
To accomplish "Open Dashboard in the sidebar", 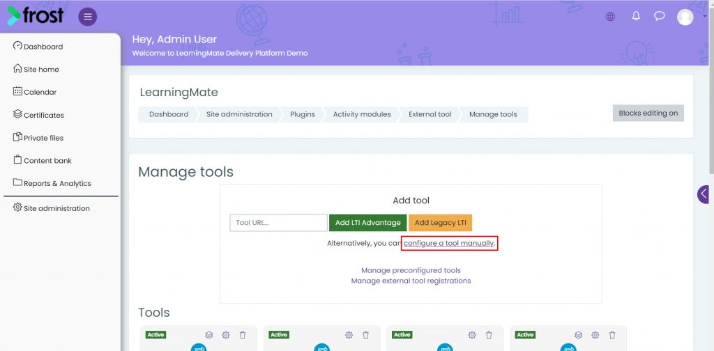I will [x=43, y=47].
